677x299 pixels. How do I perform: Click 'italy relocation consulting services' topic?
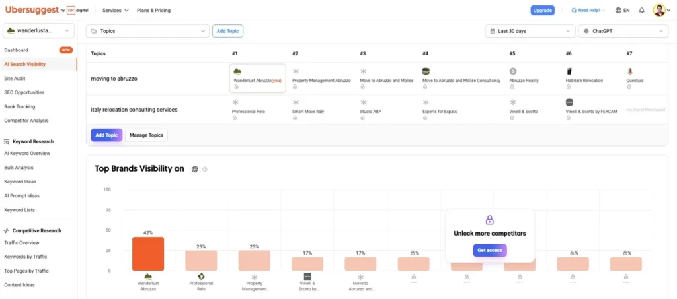(x=134, y=110)
